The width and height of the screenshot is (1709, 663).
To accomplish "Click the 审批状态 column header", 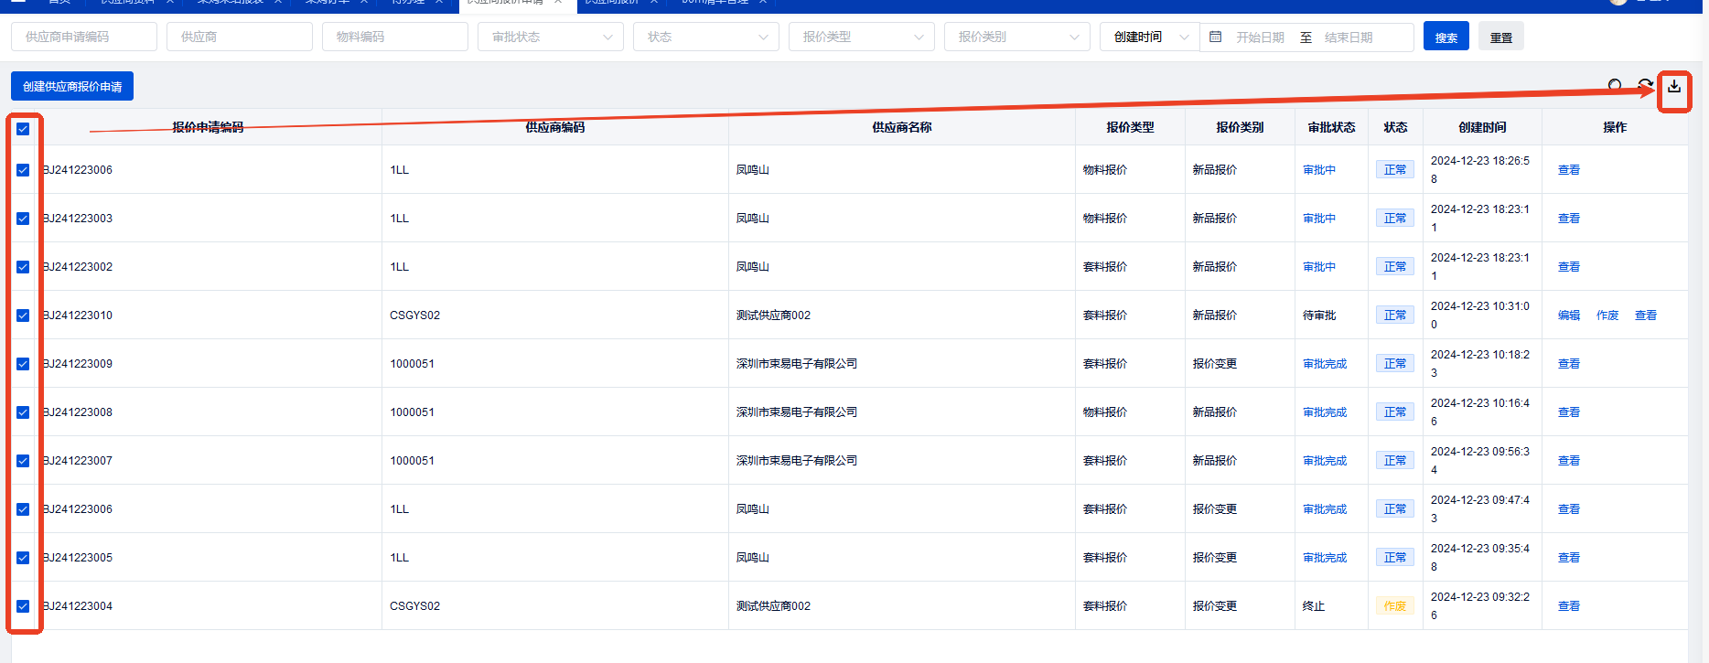I will (1331, 127).
